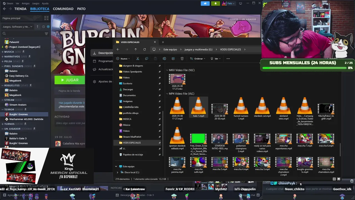Open the Juegos menu in Steam
The width and height of the screenshot is (355, 200).
(x=36, y=3)
